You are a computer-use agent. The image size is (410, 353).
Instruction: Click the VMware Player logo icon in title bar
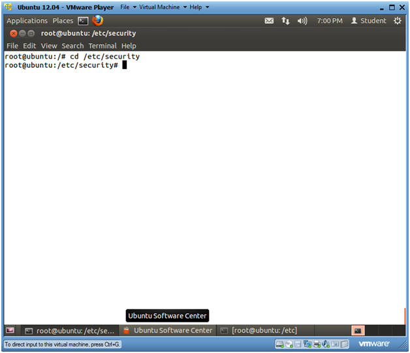tap(8, 7)
